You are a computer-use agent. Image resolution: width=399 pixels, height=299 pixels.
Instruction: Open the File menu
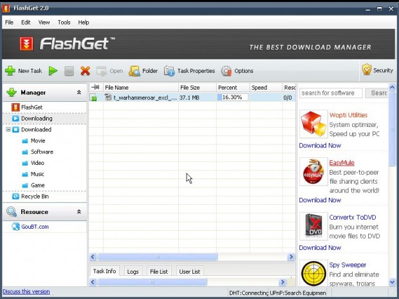[9, 23]
